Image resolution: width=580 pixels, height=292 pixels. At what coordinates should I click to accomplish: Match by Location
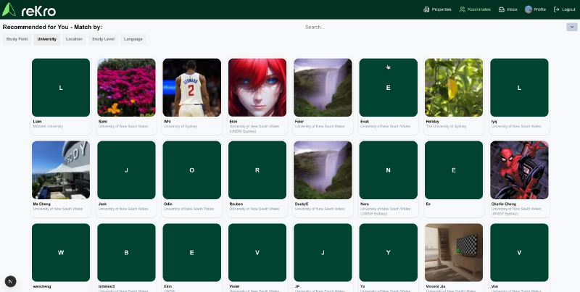(x=74, y=39)
